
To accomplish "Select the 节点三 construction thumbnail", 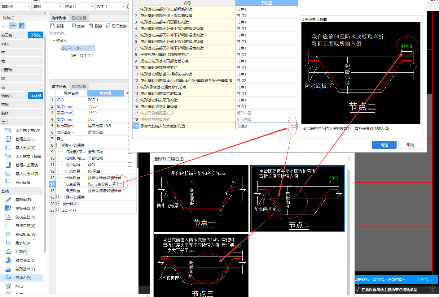I will click(201, 265).
